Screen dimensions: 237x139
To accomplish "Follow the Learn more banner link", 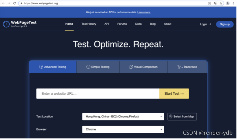I will pos(144,12).
